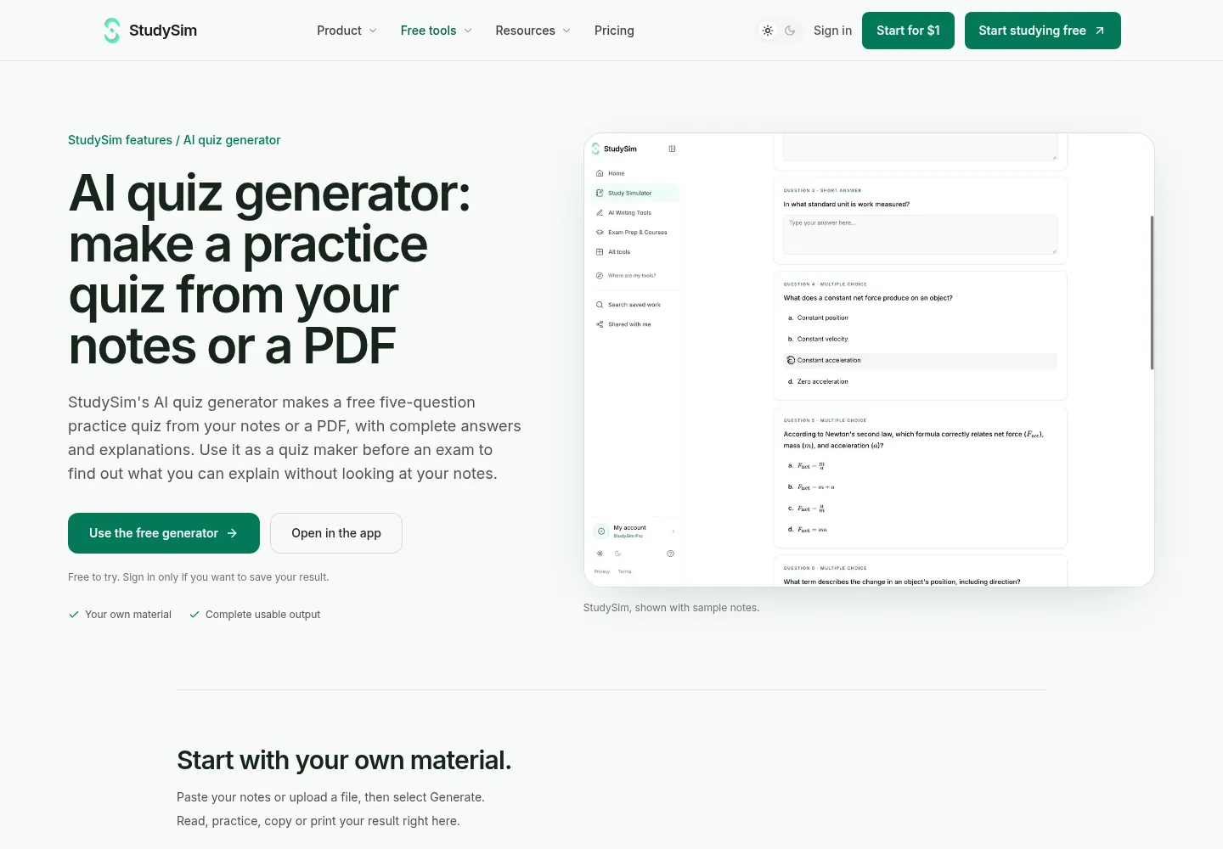The width and height of the screenshot is (1223, 849).
Task: Open the StudySim app preview image
Action: (869, 360)
